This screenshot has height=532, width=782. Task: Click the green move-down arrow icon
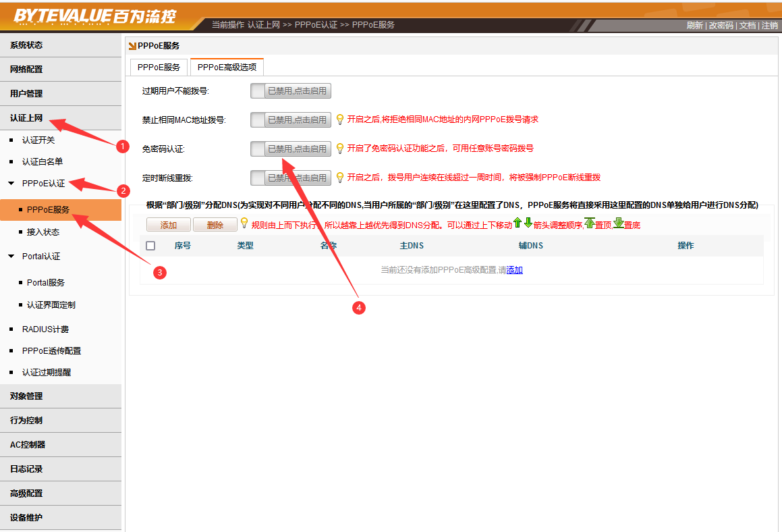528,223
